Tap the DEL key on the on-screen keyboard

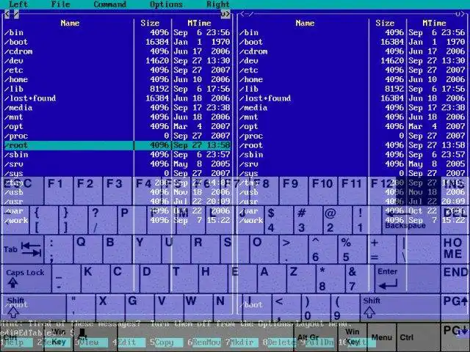[x=455, y=220]
